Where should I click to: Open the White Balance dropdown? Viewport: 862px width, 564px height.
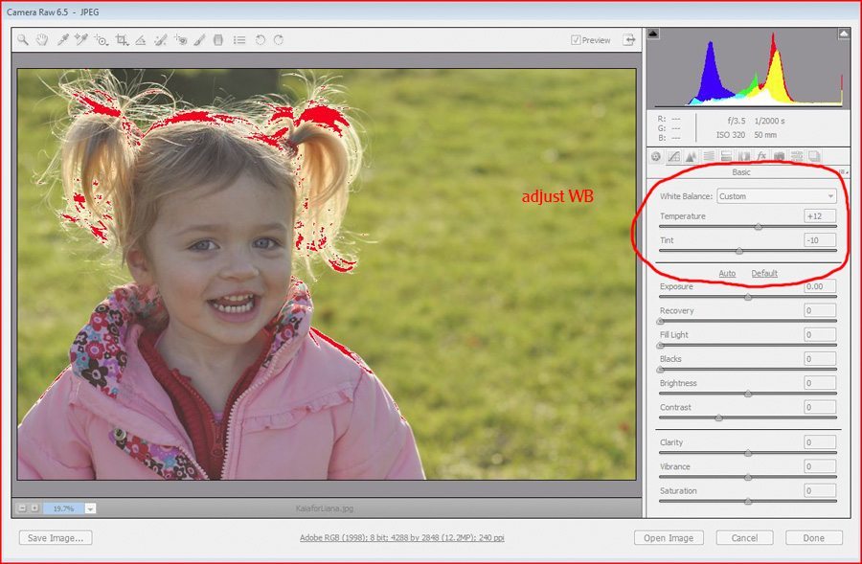tap(777, 196)
